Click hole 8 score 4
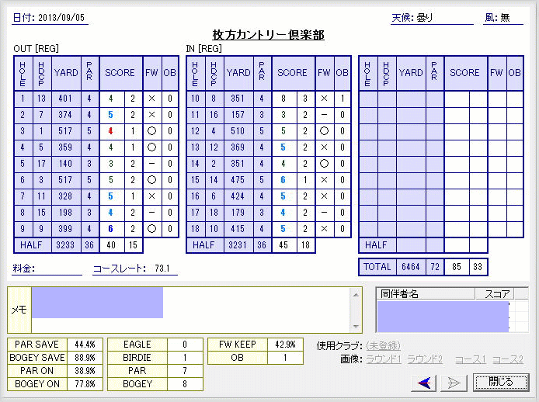Image resolution: width=539 pixels, height=402 pixels. coord(111,213)
